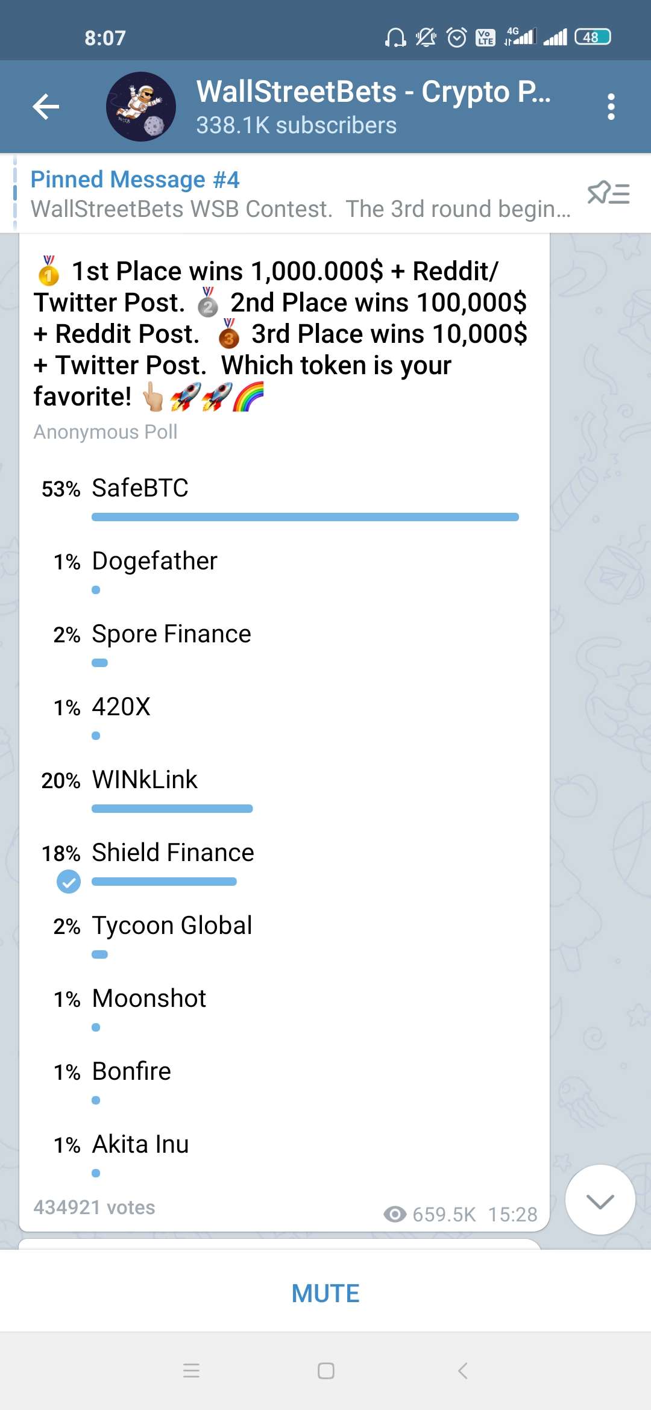Viewport: 651px width, 1410px height.
Task: Tap the SafeBTC 53% progress bar
Action: pos(305,517)
